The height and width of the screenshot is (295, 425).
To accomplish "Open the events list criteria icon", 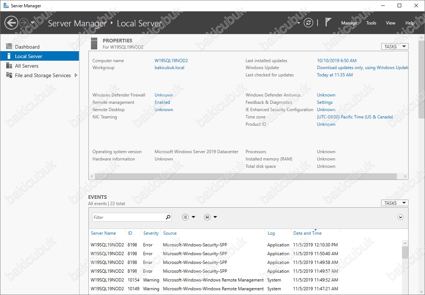I will (x=185, y=217).
